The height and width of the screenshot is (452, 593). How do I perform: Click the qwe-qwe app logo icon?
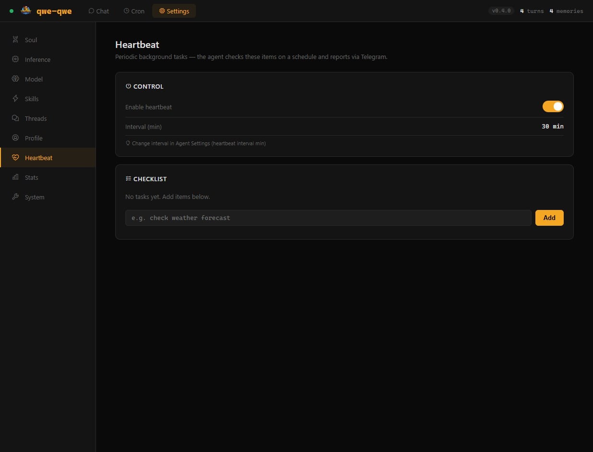26,11
